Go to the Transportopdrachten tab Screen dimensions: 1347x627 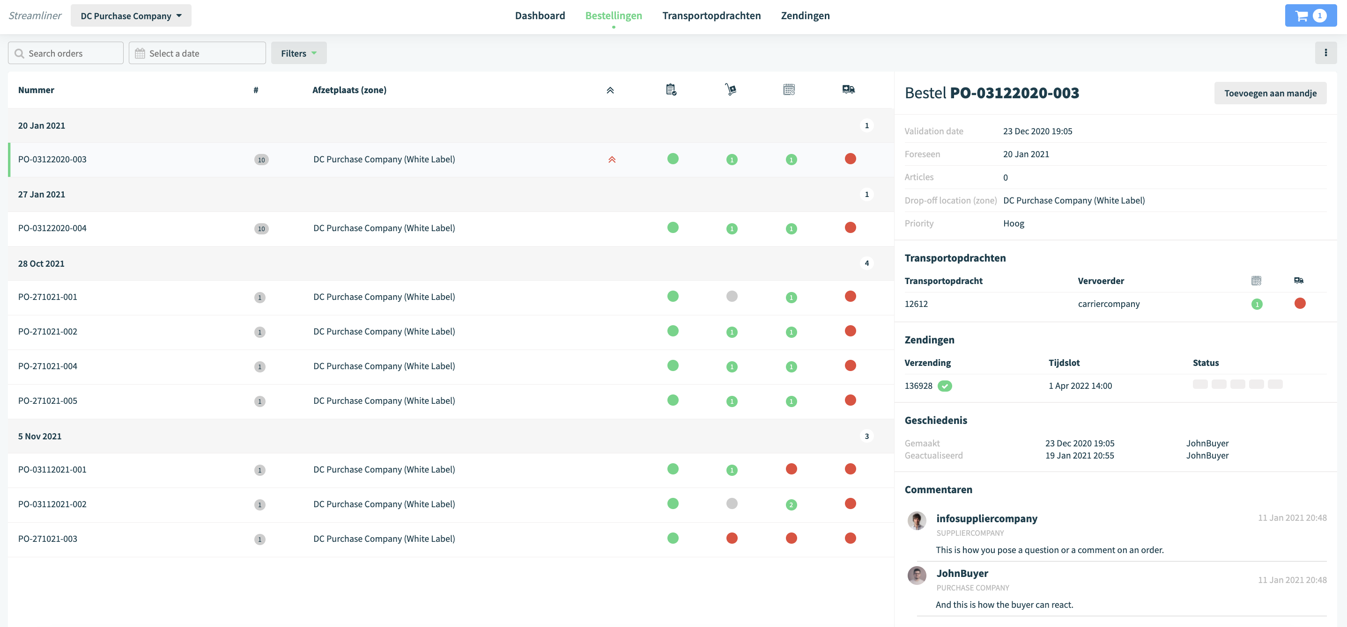coord(711,16)
